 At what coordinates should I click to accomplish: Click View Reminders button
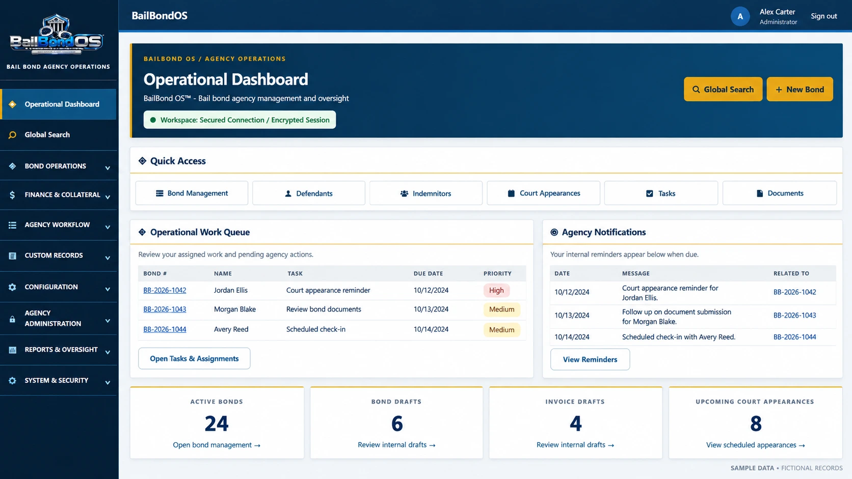click(x=590, y=359)
